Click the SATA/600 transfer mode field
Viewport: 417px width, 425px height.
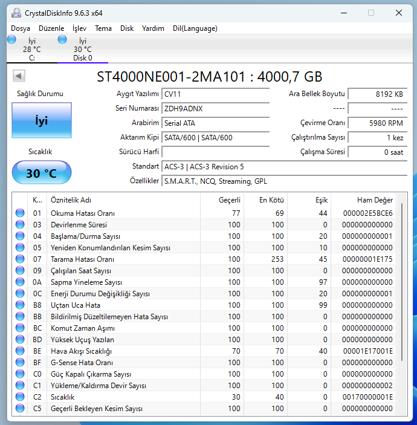216,137
